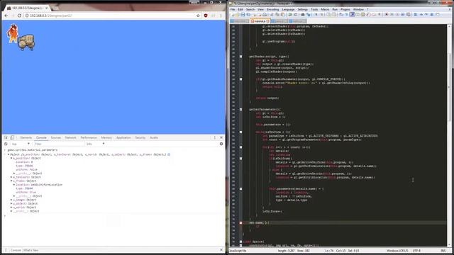
Task: Open console log level Info dropdown
Action: point(95,144)
